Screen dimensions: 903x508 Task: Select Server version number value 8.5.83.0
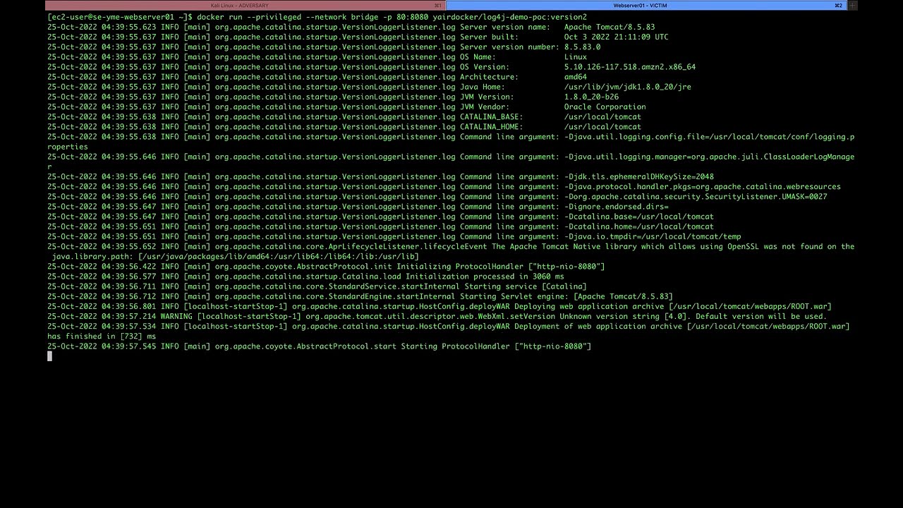tap(583, 47)
